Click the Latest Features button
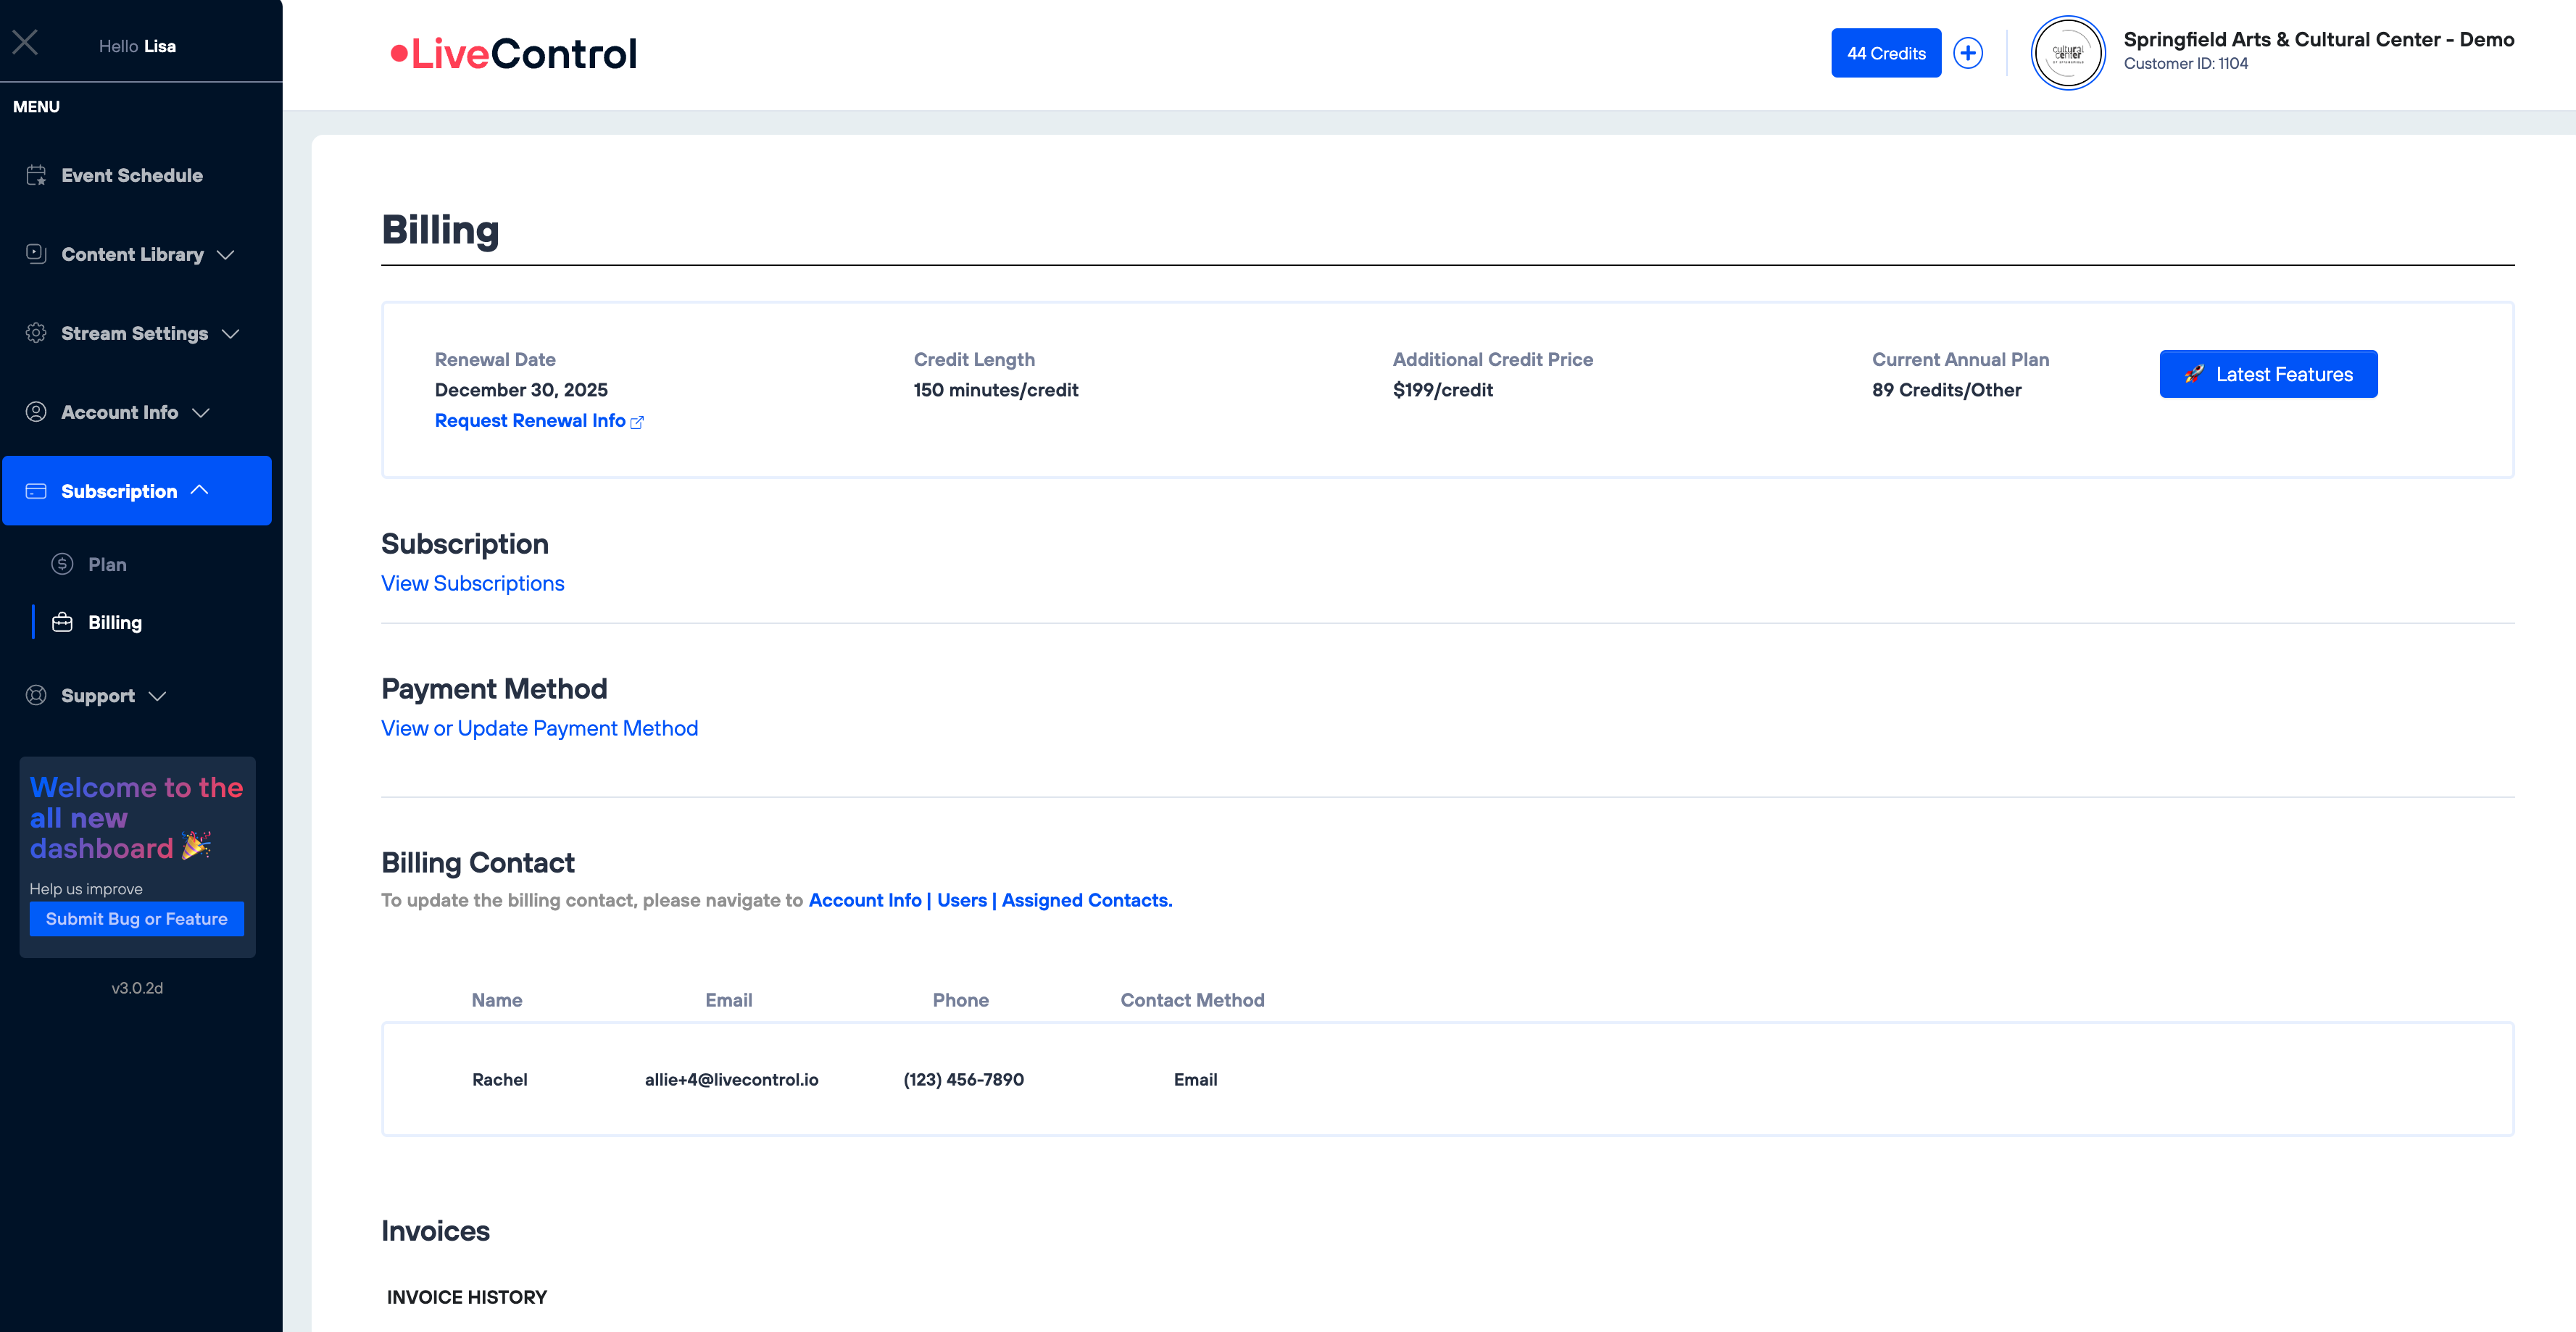Image resolution: width=2576 pixels, height=1332 pixels. (2267, 374)
